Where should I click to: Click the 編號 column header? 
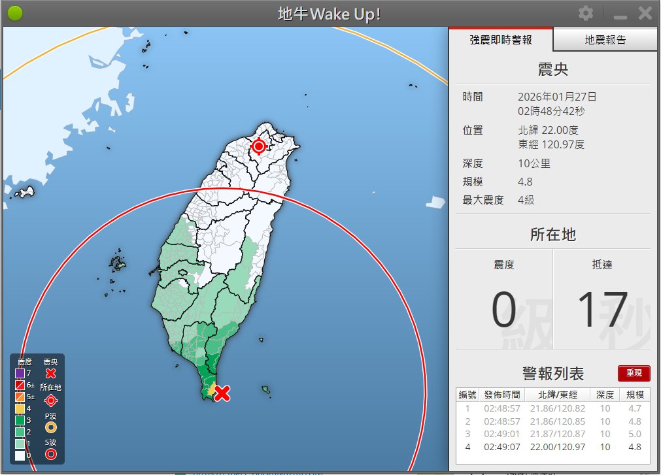(467, 395)
